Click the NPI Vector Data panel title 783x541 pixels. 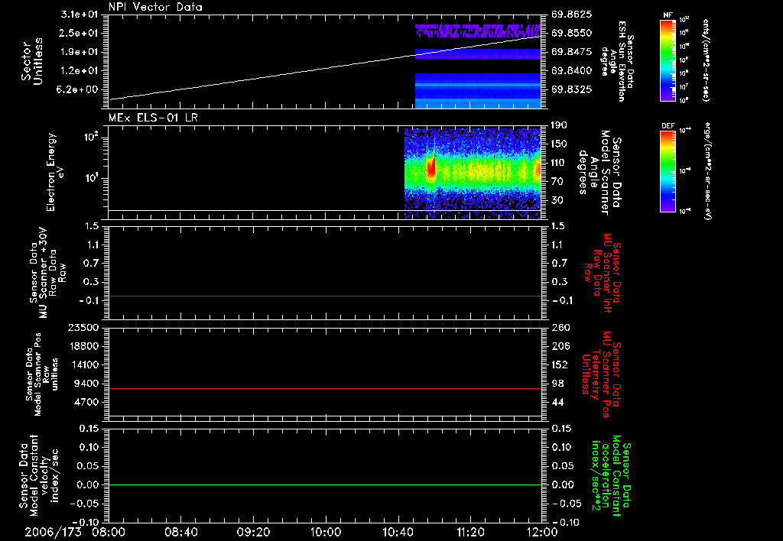(155, 7)
